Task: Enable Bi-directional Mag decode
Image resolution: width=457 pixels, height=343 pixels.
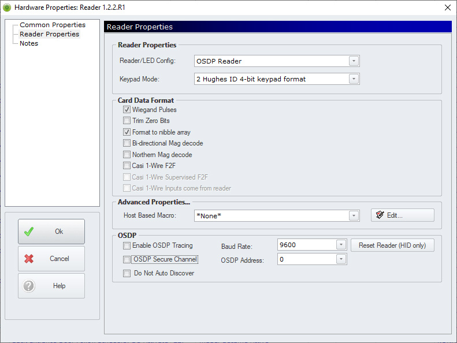Action: click(x=127, y=143)
